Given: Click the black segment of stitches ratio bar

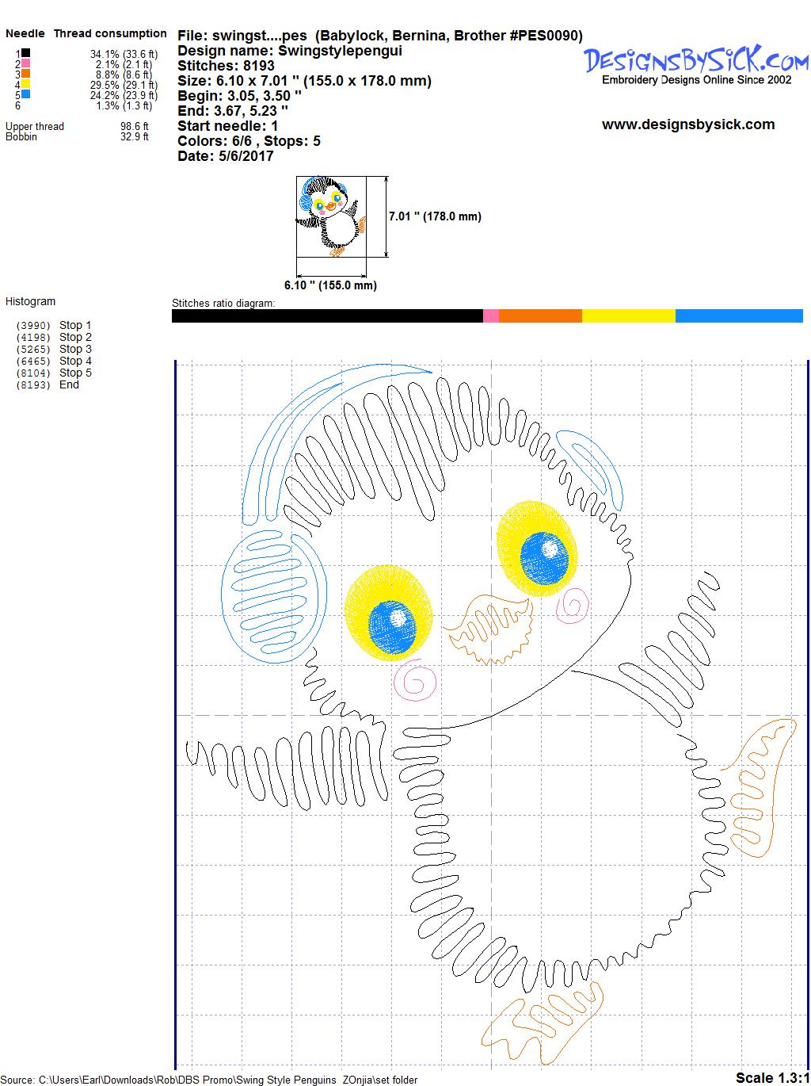Looking at the screenshot, I should (326, 316).
